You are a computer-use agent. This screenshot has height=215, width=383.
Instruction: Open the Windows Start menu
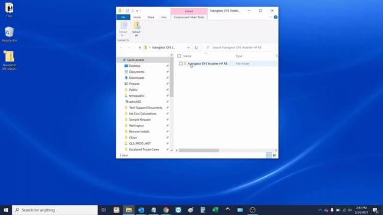6,210
